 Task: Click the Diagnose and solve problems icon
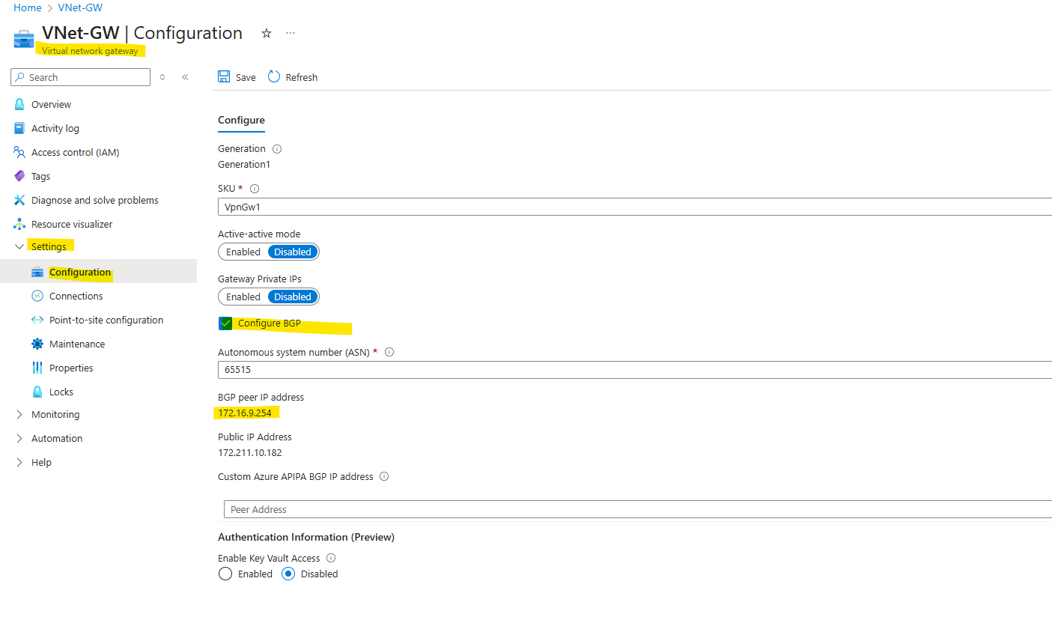19,200
